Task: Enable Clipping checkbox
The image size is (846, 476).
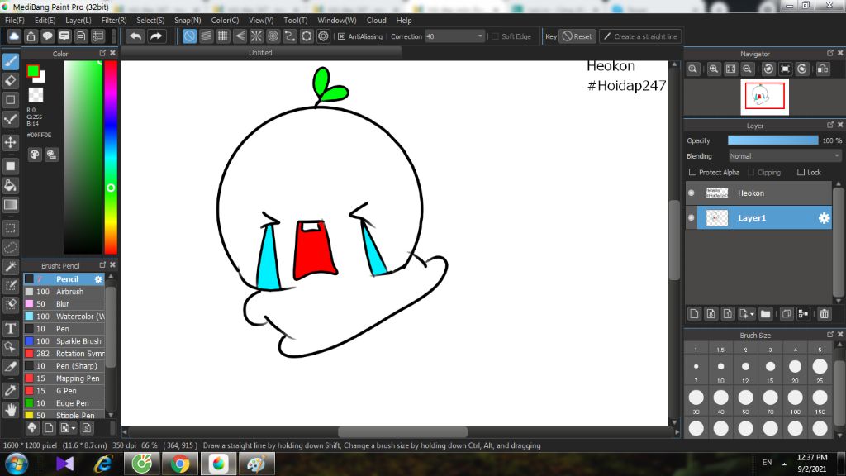Action: (751, 172)
